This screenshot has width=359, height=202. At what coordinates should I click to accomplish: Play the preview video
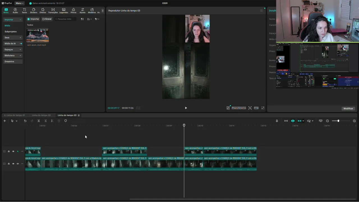click(x=186, y=108)
